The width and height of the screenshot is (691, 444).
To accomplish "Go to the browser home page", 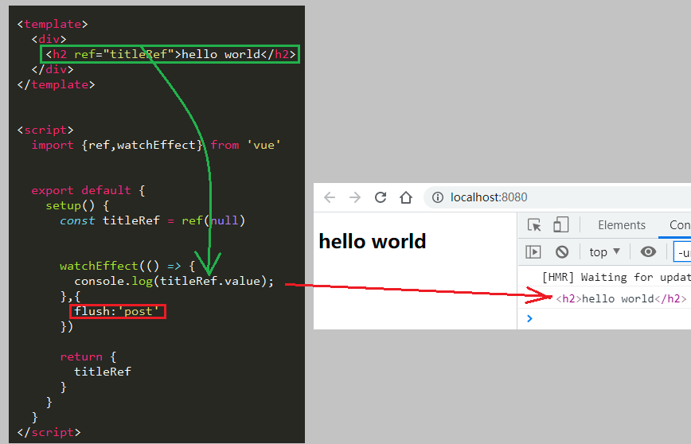I will (406, 197).
